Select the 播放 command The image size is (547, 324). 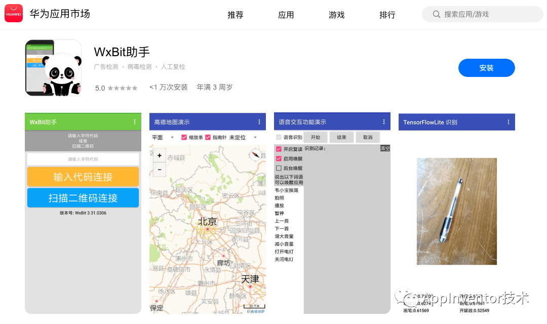tap(280, 206)
